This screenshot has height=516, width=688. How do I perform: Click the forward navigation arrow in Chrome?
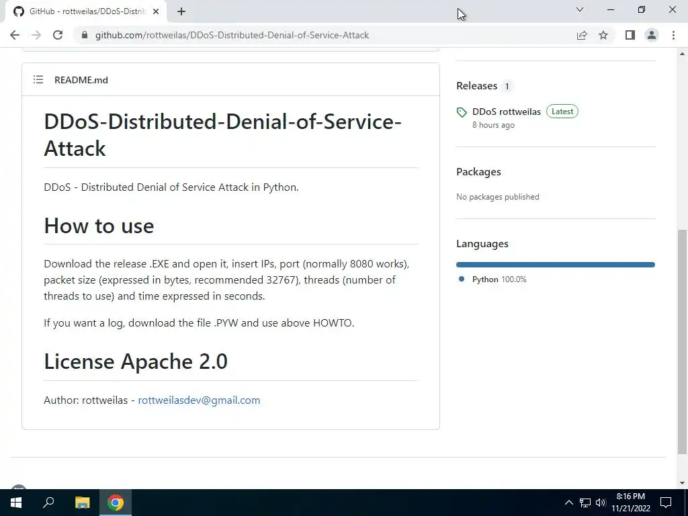point(36,35)
